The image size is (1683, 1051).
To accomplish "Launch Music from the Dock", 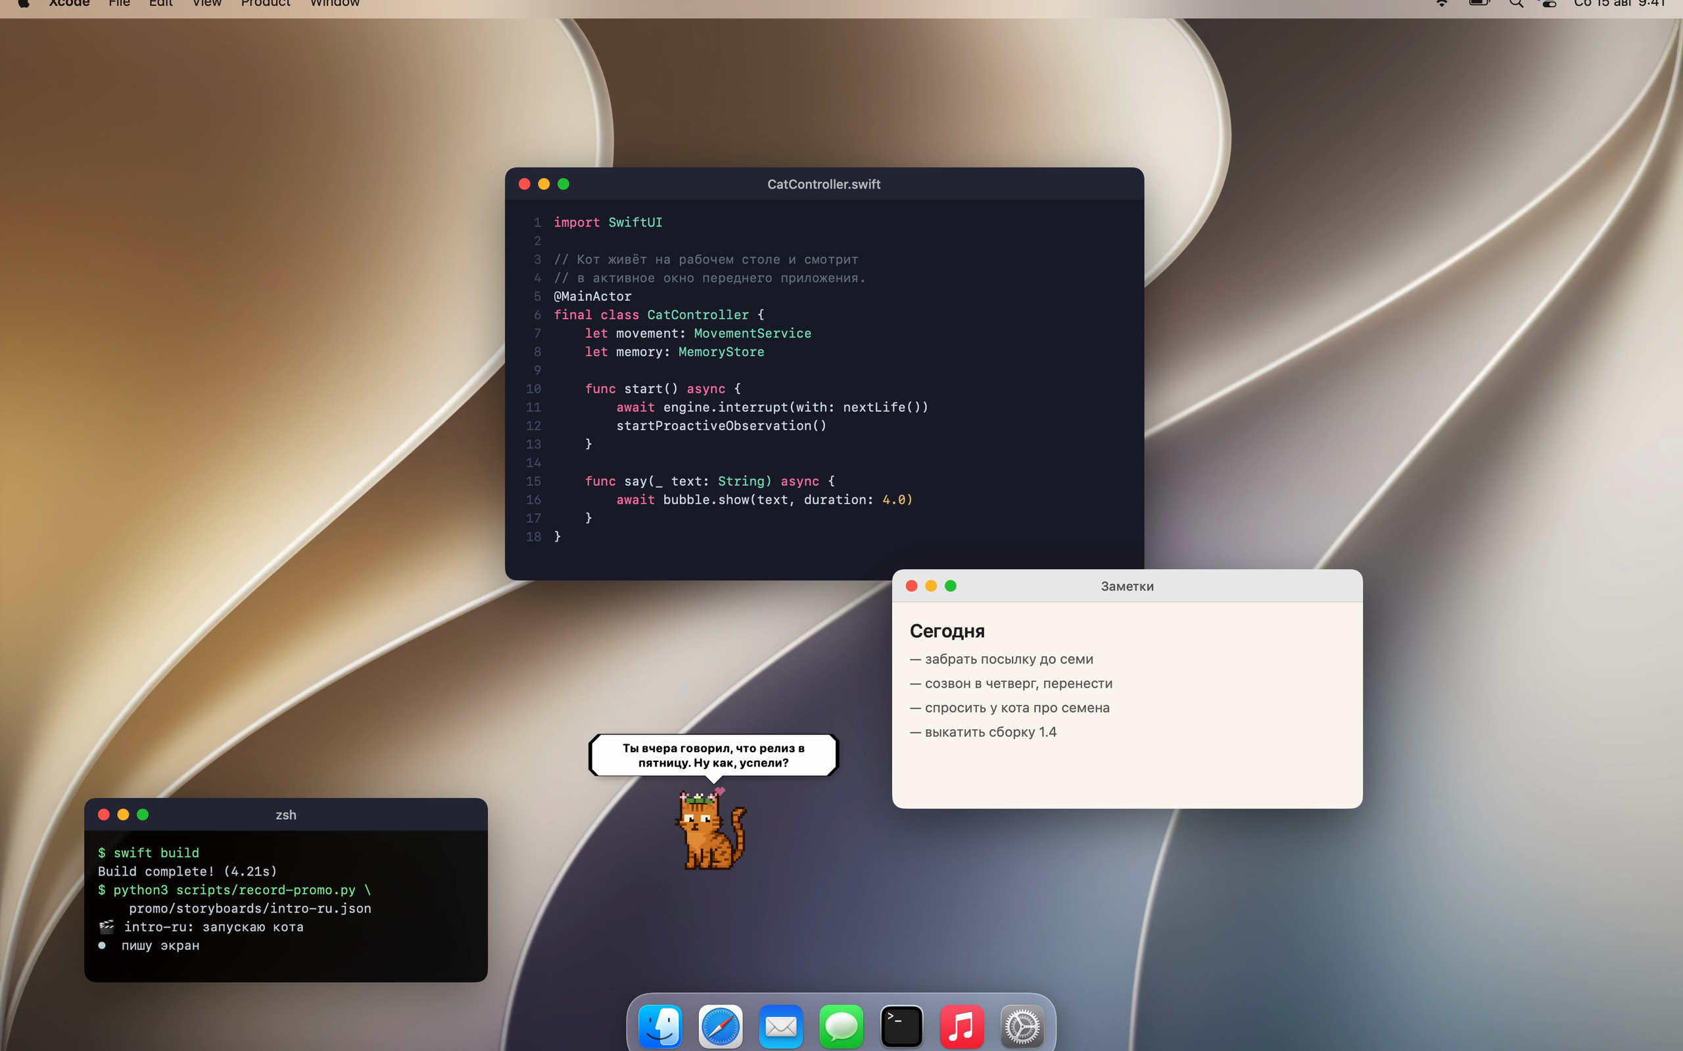I will [962, 1025].
